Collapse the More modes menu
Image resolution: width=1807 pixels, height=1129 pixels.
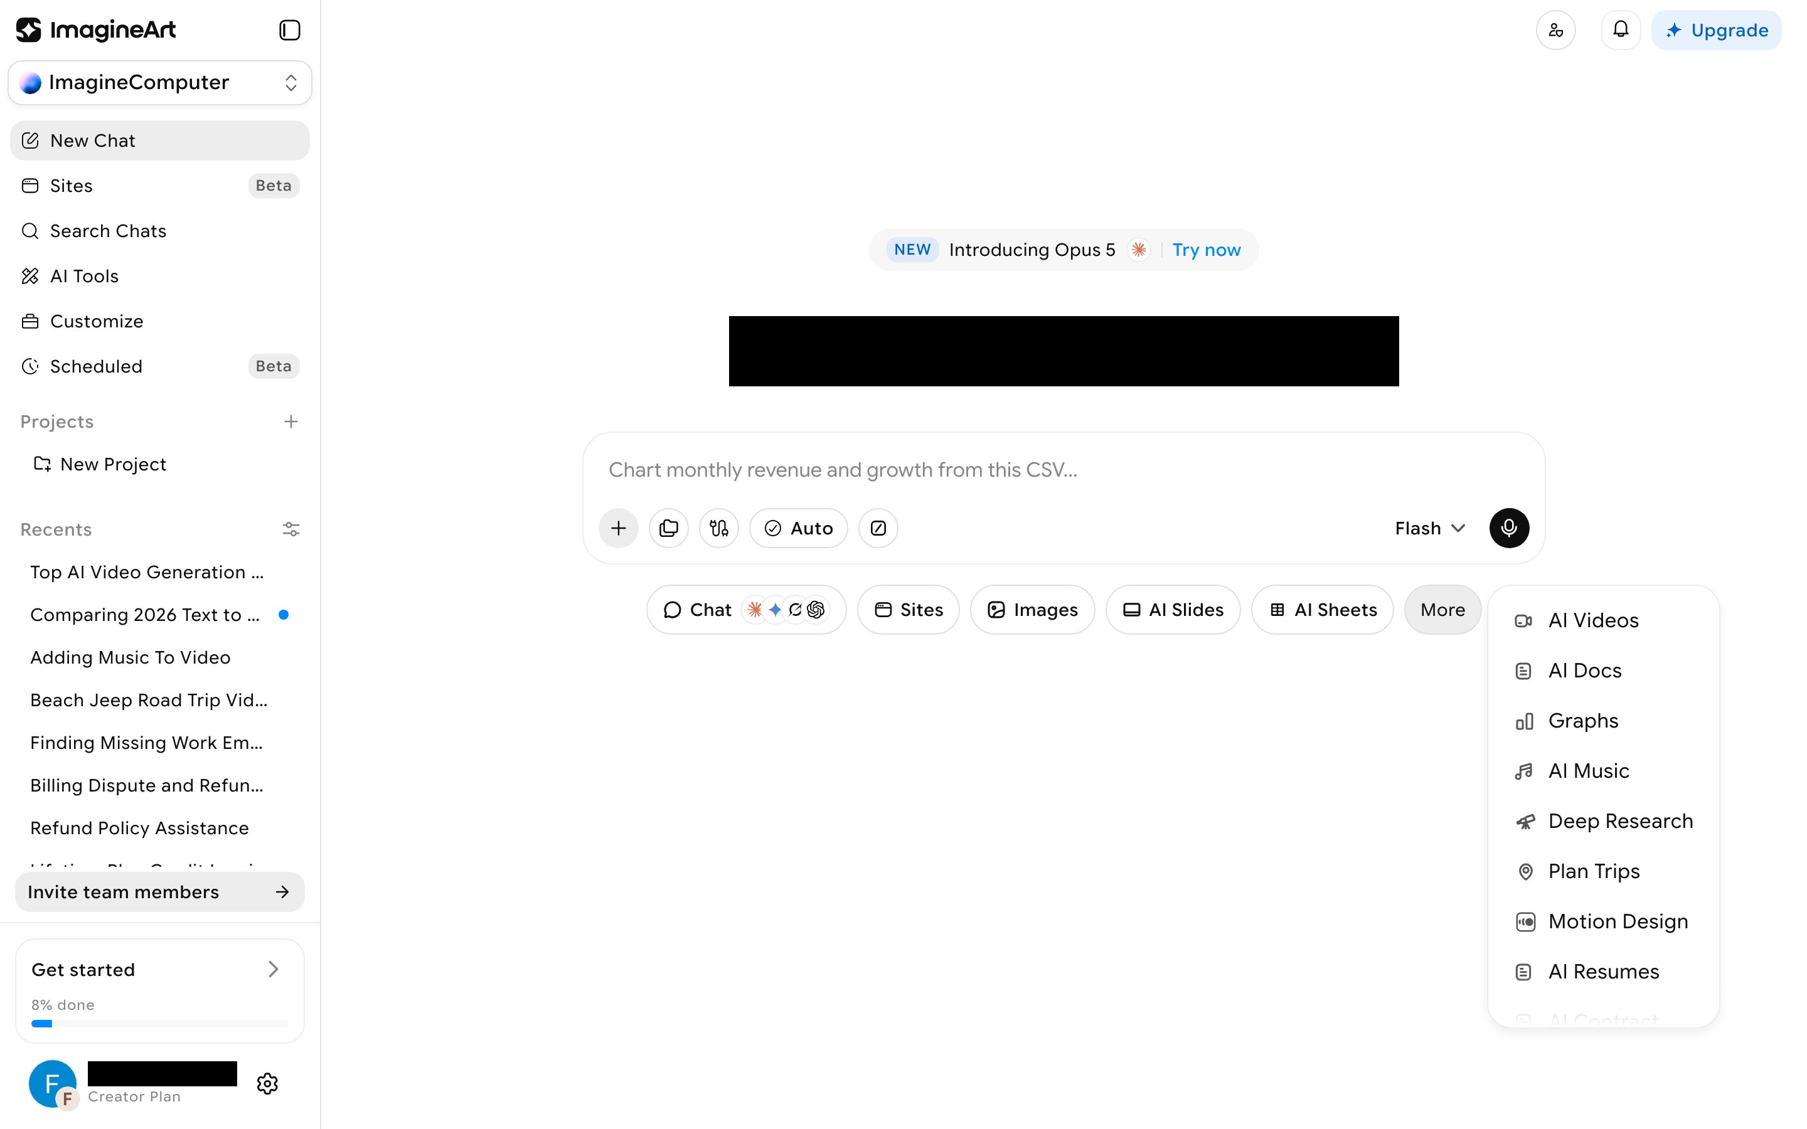pos(1442,609)
